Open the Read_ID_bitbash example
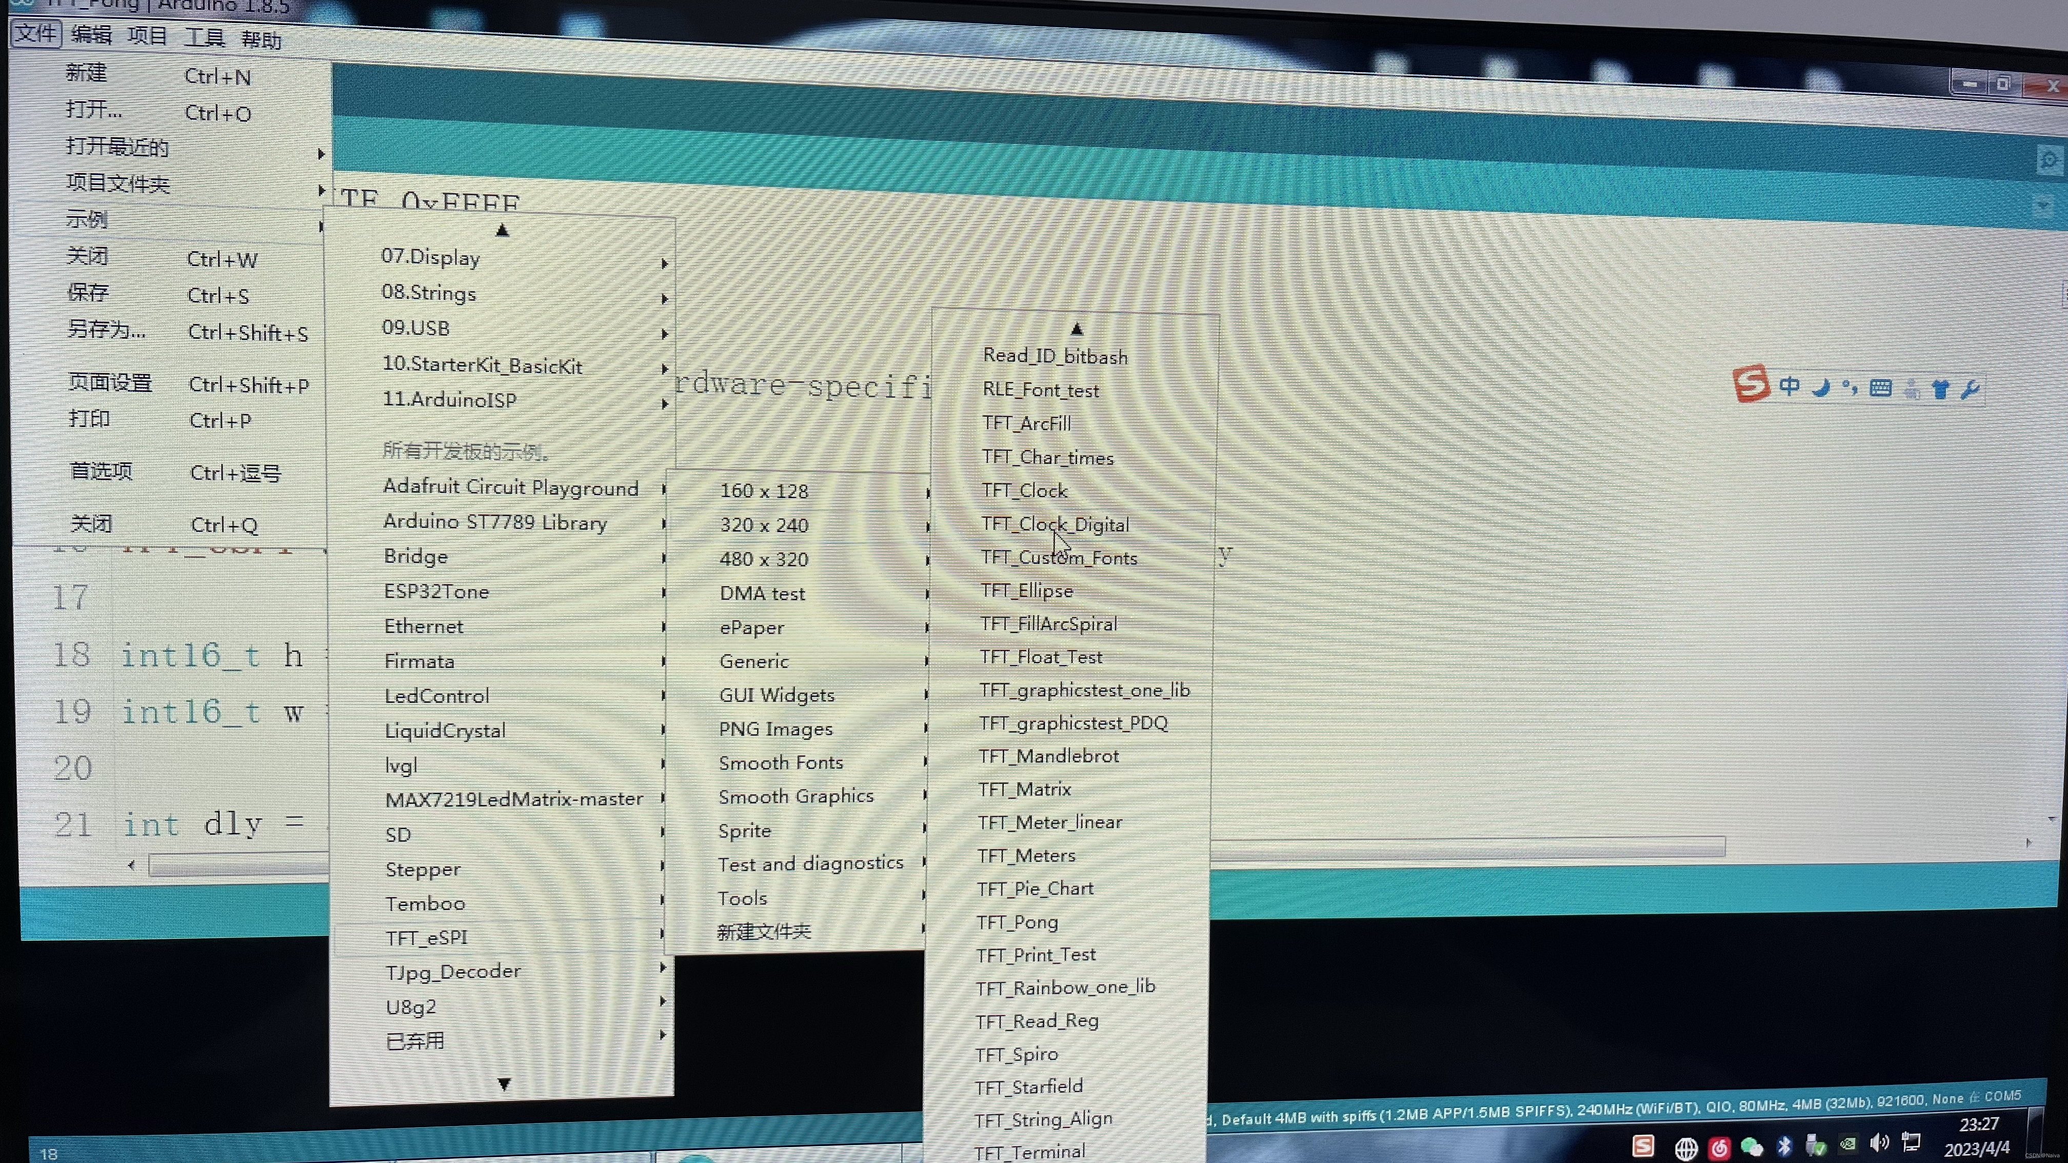 pos(1056,356)
